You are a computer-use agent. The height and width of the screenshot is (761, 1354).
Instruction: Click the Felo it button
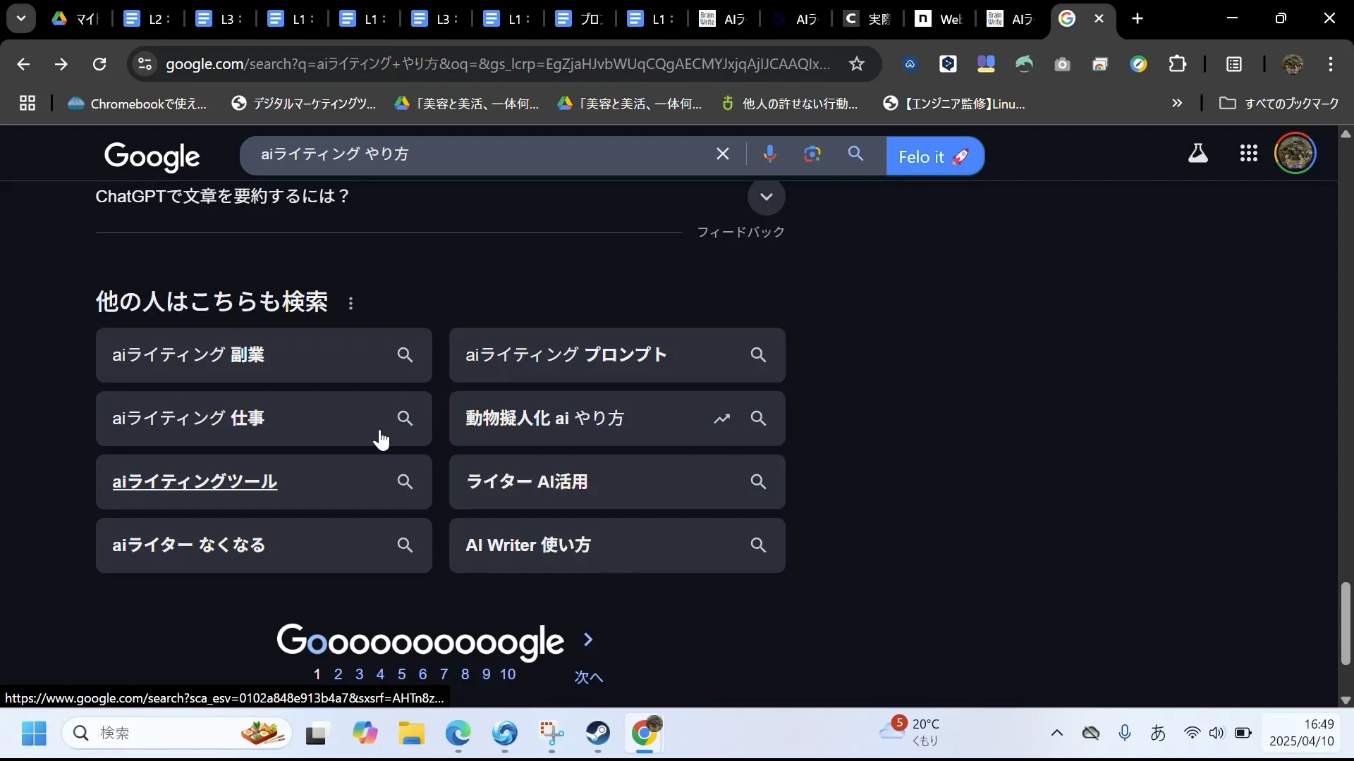(934, 156)
